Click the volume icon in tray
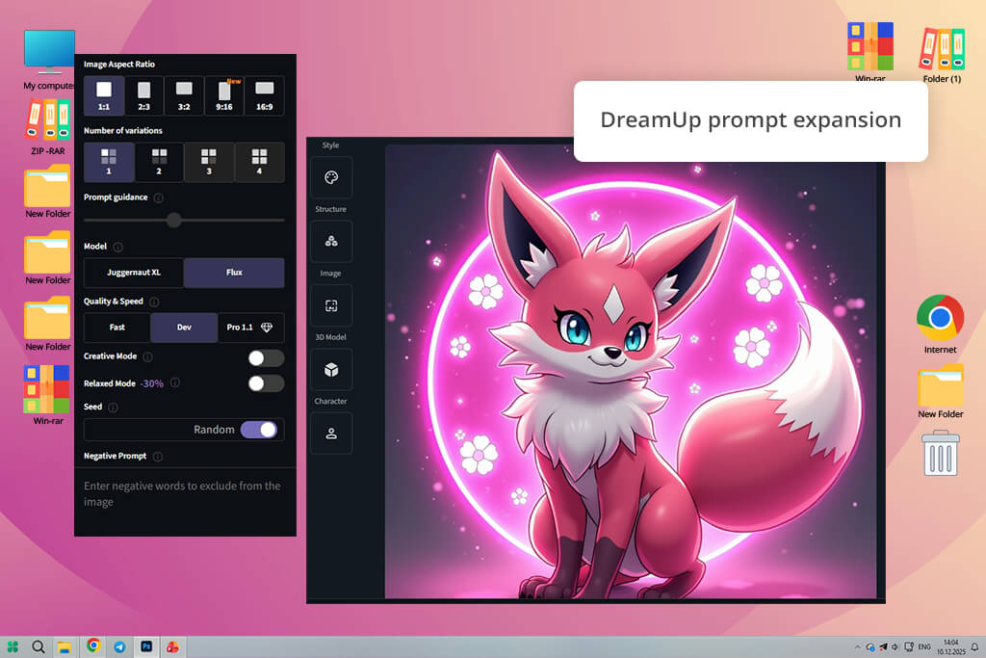The height and width of the screenshot is (658, 986). click(895, 646)
